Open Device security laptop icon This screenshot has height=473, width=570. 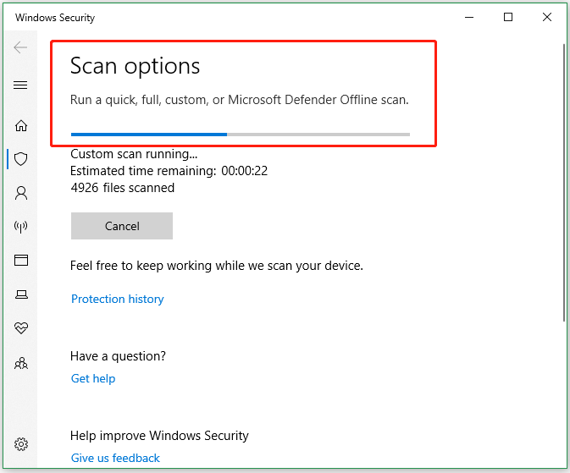(21, 294)
